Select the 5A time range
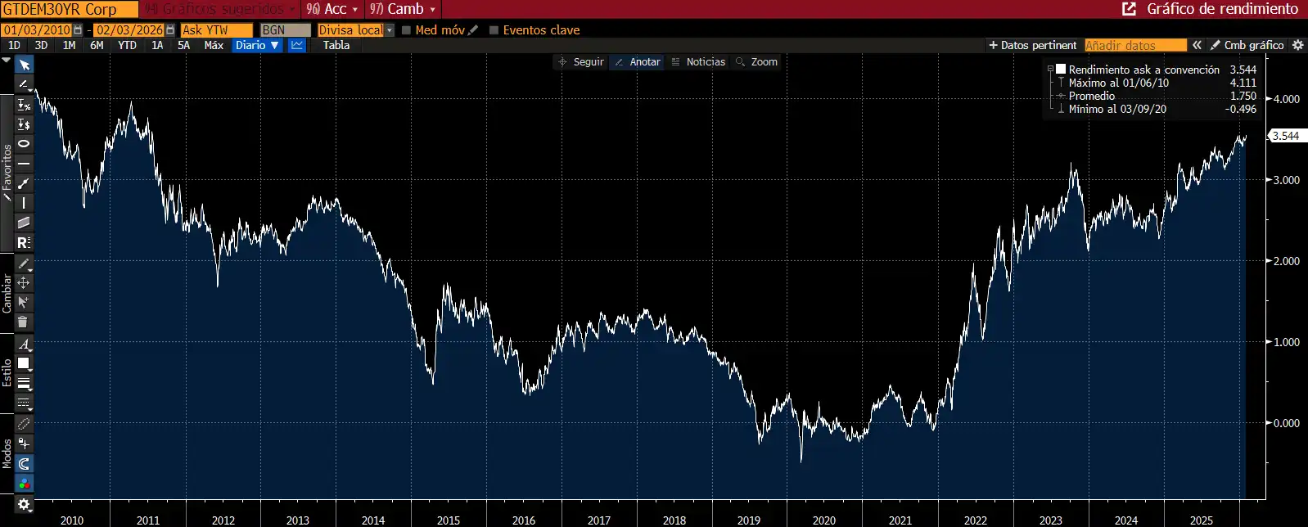 click(x=183, y=46)
